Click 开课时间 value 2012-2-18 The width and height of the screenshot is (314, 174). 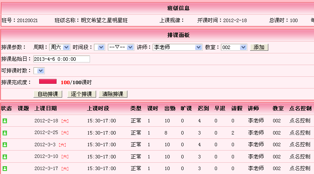pos(235,20)
